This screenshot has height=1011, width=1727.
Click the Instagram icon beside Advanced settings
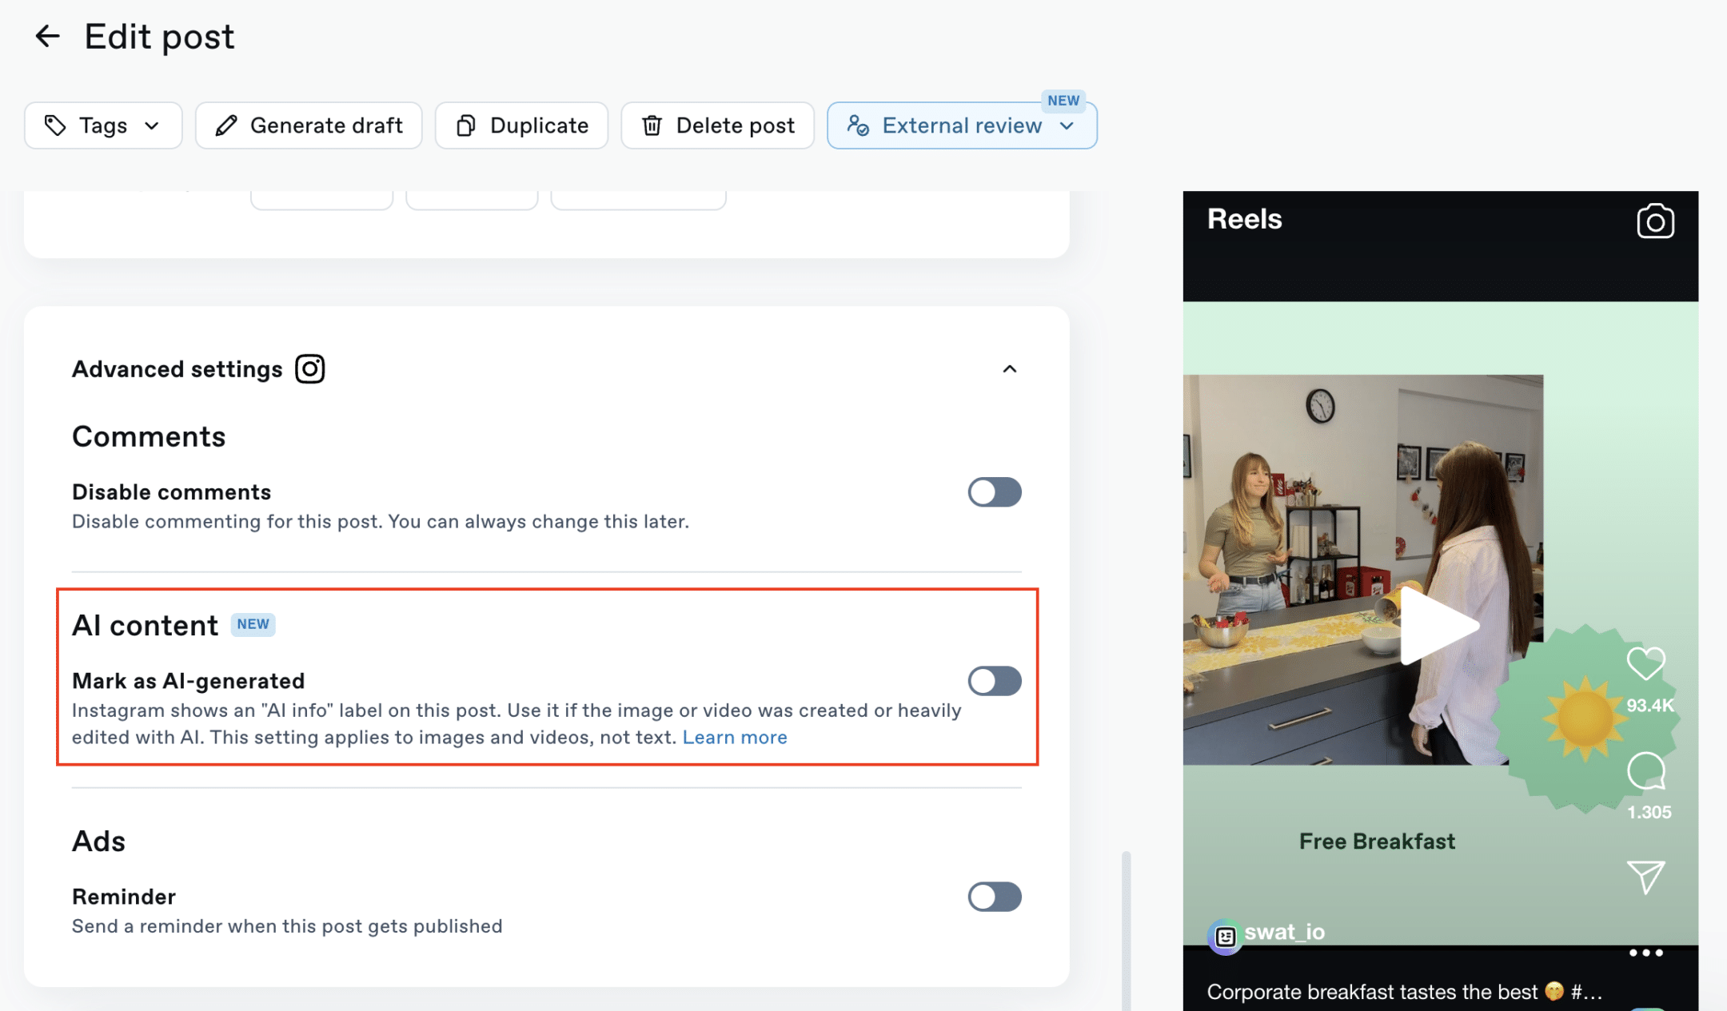click(310, 369)
